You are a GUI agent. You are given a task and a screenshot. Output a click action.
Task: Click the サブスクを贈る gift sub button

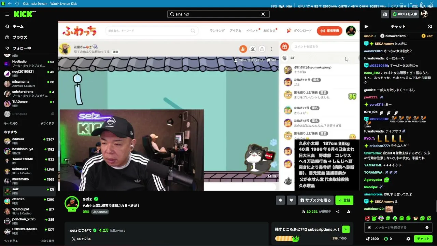(316, 200)
